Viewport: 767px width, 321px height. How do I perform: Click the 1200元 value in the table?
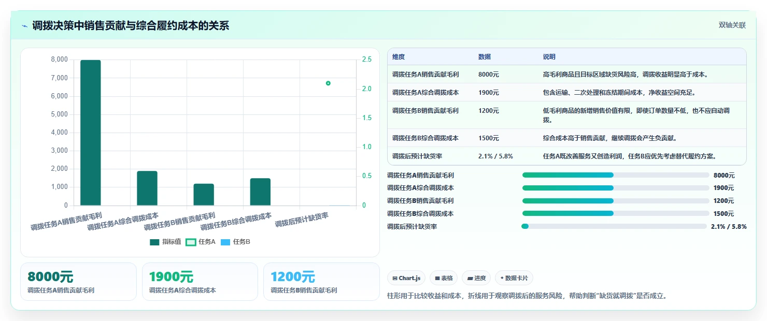(x=489, y=111)
